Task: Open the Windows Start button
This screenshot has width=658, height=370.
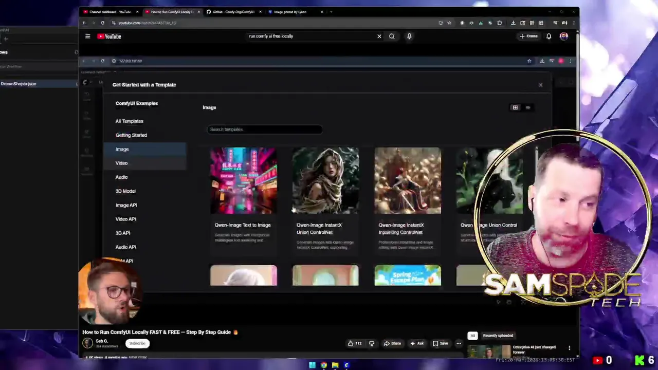Action: click(312, 365)
